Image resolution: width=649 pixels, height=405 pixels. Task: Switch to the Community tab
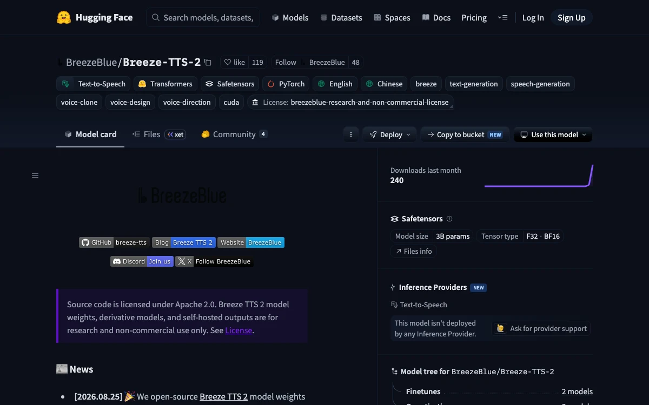(x=234, y=134)
